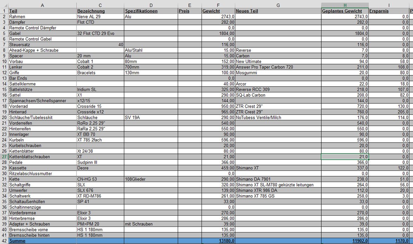Select the "Summe" total label cell

[x=42, y=241]
